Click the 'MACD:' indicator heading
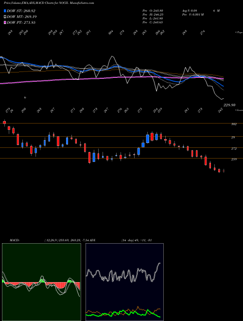 pos(15,240)
